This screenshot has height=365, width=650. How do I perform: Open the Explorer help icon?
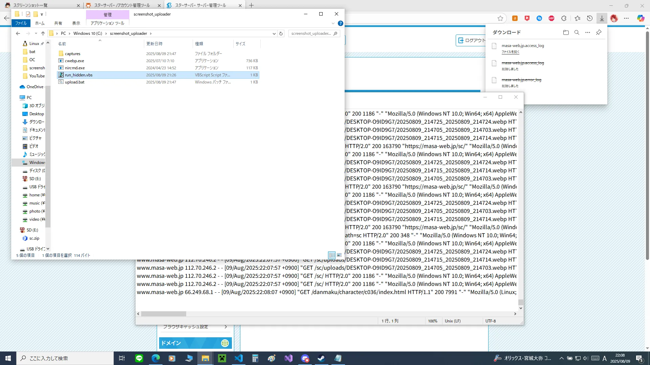click(340, 23)
